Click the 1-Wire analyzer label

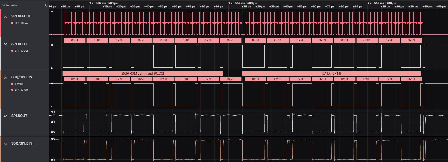tap(19, 84)
